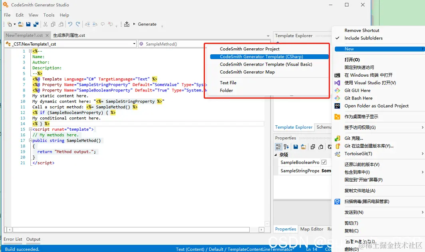This screenshot has width=425, height=252.
Task: Open the Edit menu
Action: tap(20, 15)
